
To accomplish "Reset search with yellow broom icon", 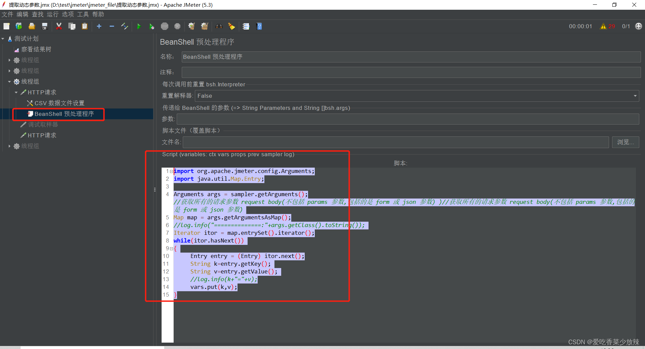I will point(231,26).
